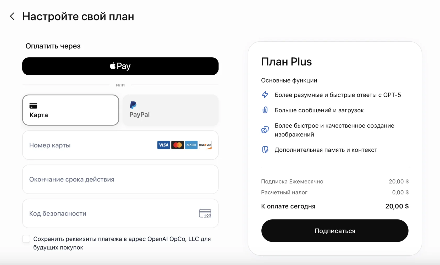Viewport: 440px width, 265px height.
Task: Click the memory and context icon
Action: click(x=265, y=150)
